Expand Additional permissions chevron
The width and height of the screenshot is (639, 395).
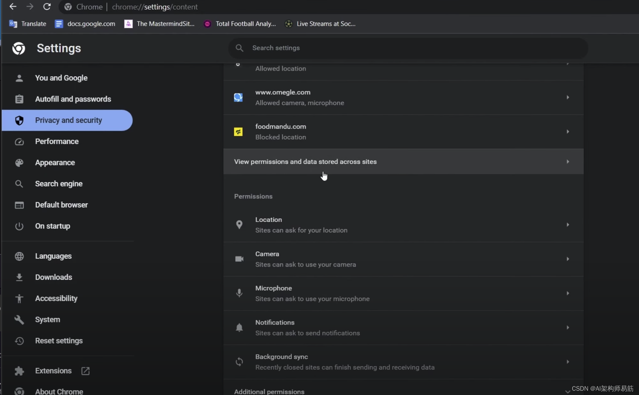point(568,391)
